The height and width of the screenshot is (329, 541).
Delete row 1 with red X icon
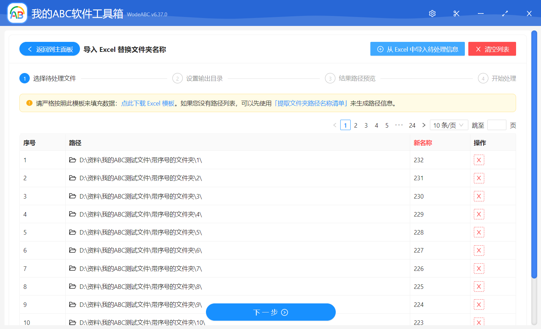(x=479, y=160)
